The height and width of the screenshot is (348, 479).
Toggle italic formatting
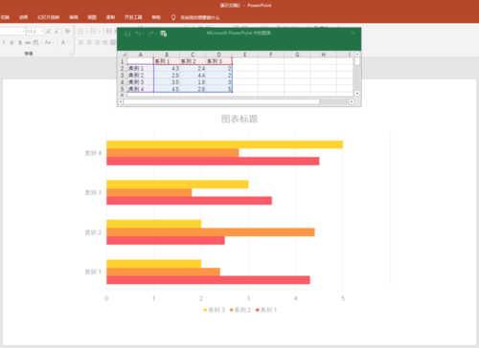coord(4,42)
